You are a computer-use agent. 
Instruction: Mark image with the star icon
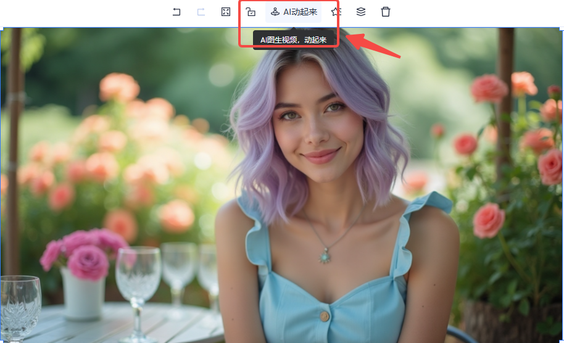(336, 12)
